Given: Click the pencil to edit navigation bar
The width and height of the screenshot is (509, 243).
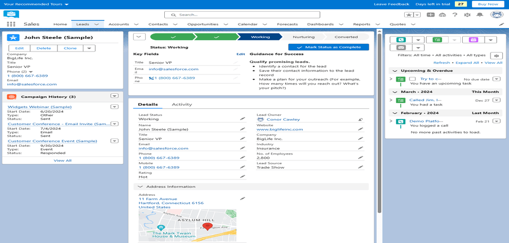Looking at the screenshot, I should pos(501,24).
